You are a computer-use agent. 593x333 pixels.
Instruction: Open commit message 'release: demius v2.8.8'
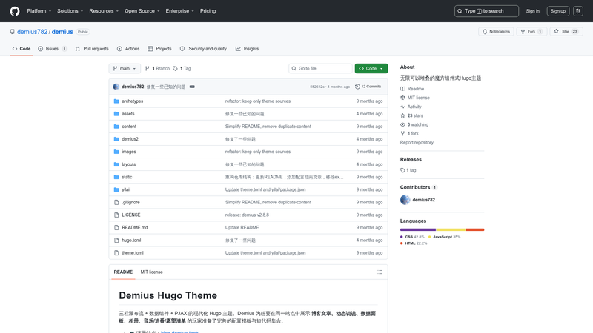point(247,215)
